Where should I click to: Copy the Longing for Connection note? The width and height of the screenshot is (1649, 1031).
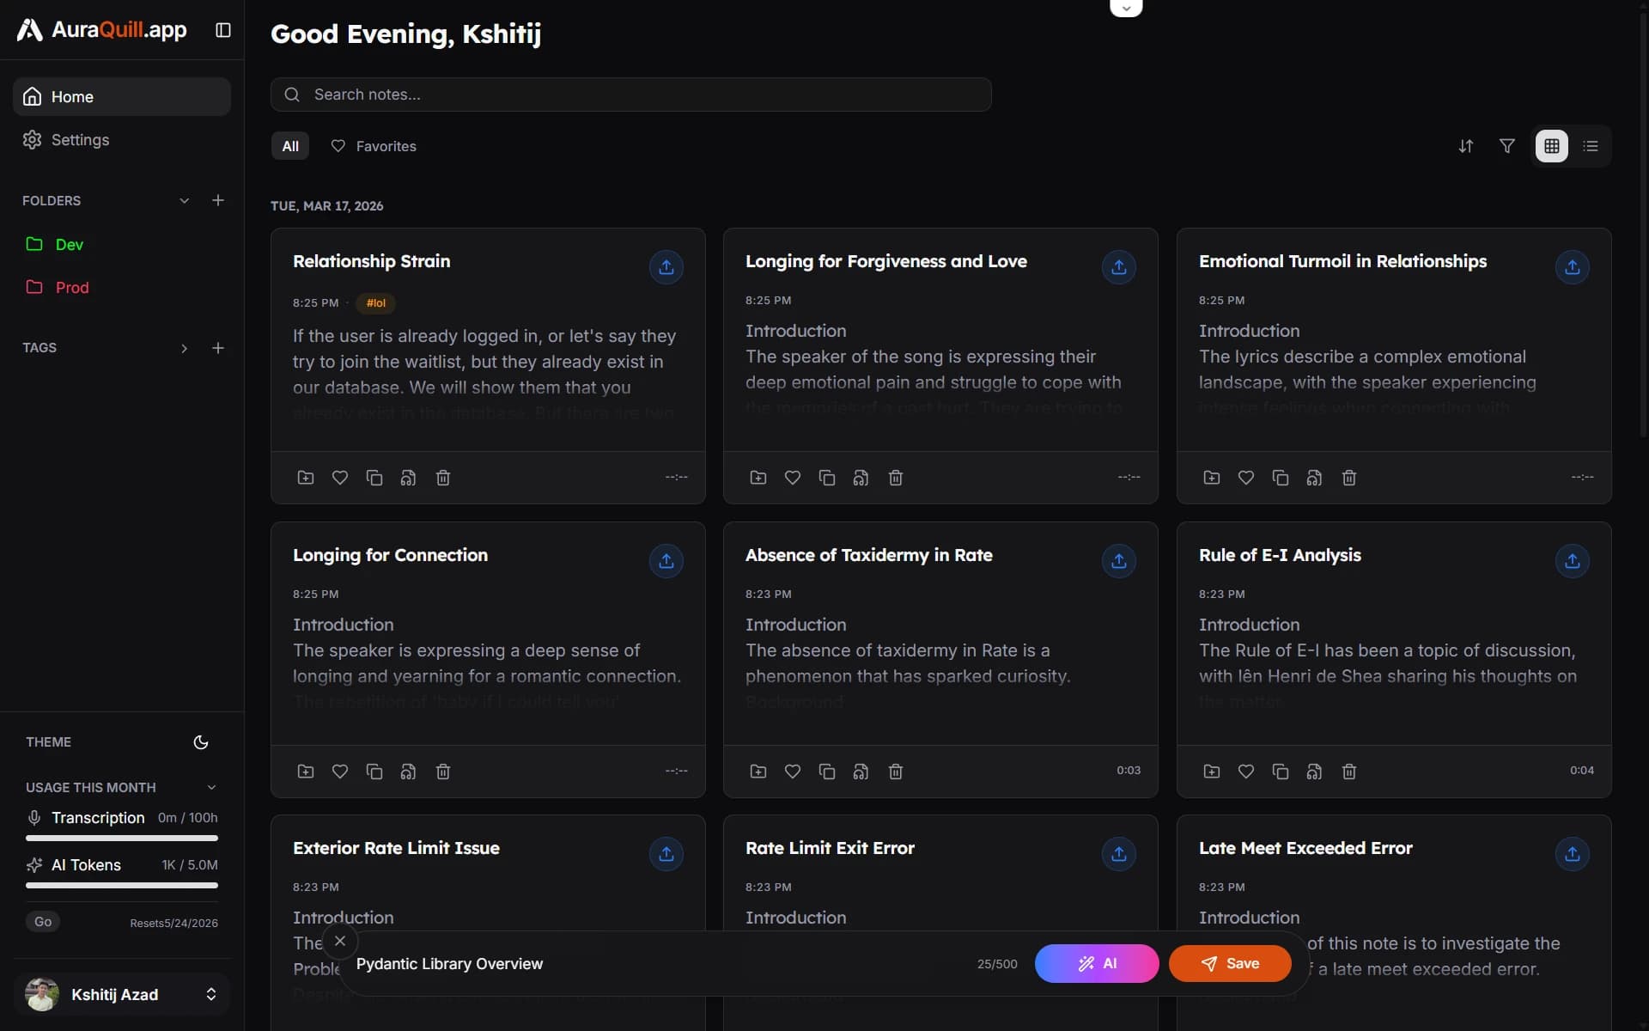[x=374, y=772]
